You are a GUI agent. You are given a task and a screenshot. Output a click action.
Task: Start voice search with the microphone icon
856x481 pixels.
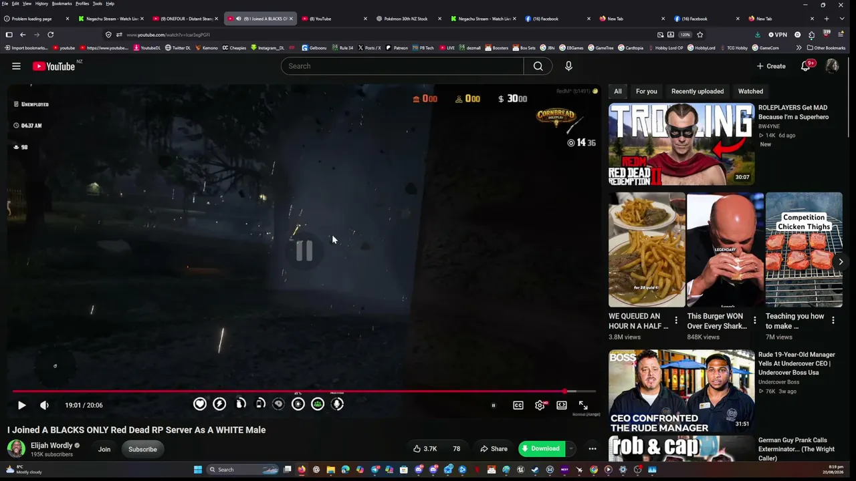click(x=568, y=66)
